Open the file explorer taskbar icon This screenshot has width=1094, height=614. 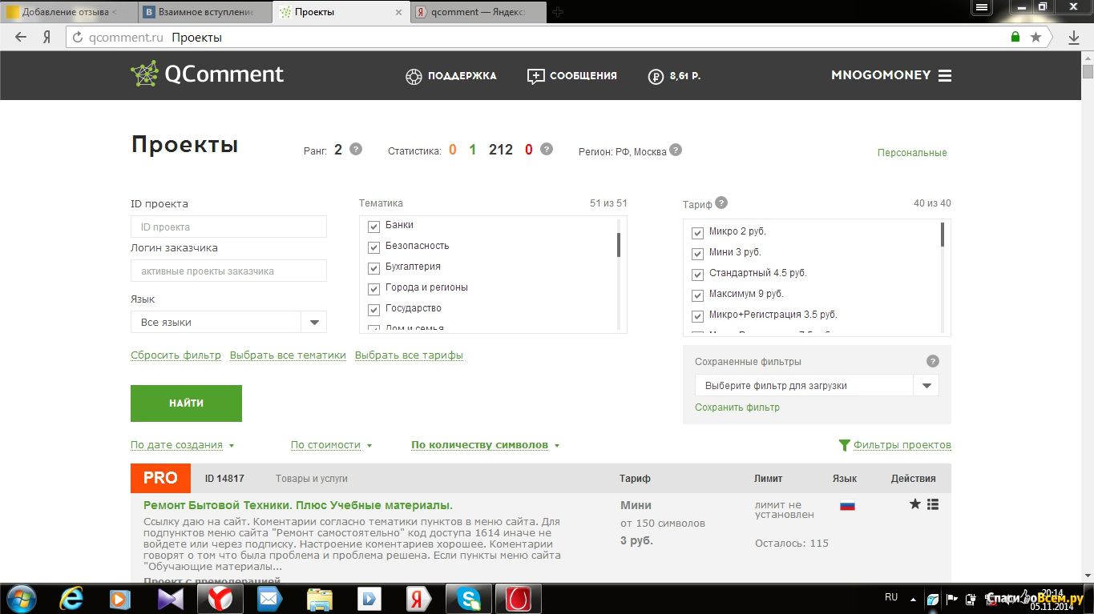[x=320, y=598]
